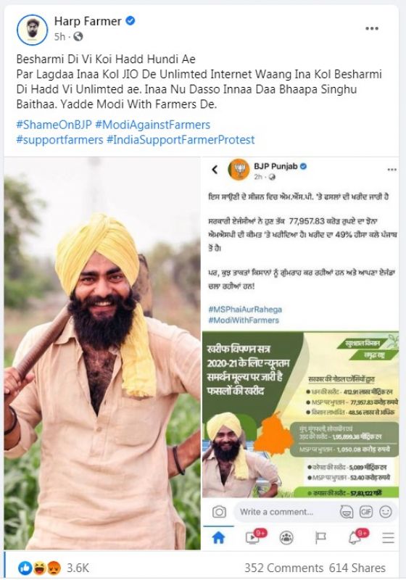Switch to the Home tab
The width and height of the screenshot is (406, 580).
(218, 538)
